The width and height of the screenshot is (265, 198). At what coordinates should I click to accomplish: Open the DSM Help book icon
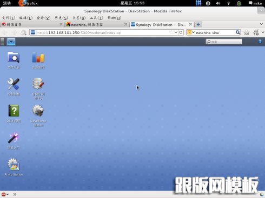coord(14,111)
